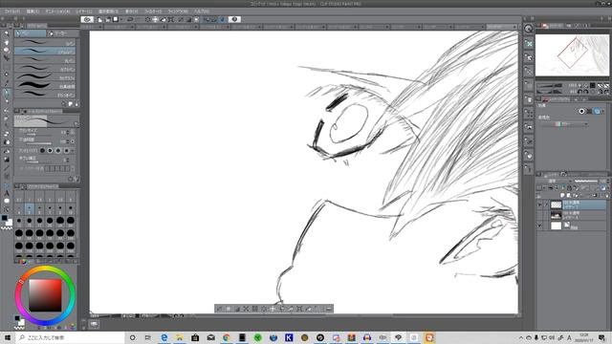Click the New canvas icon
The image size is (612, 344).
click(x=99, y=19)
